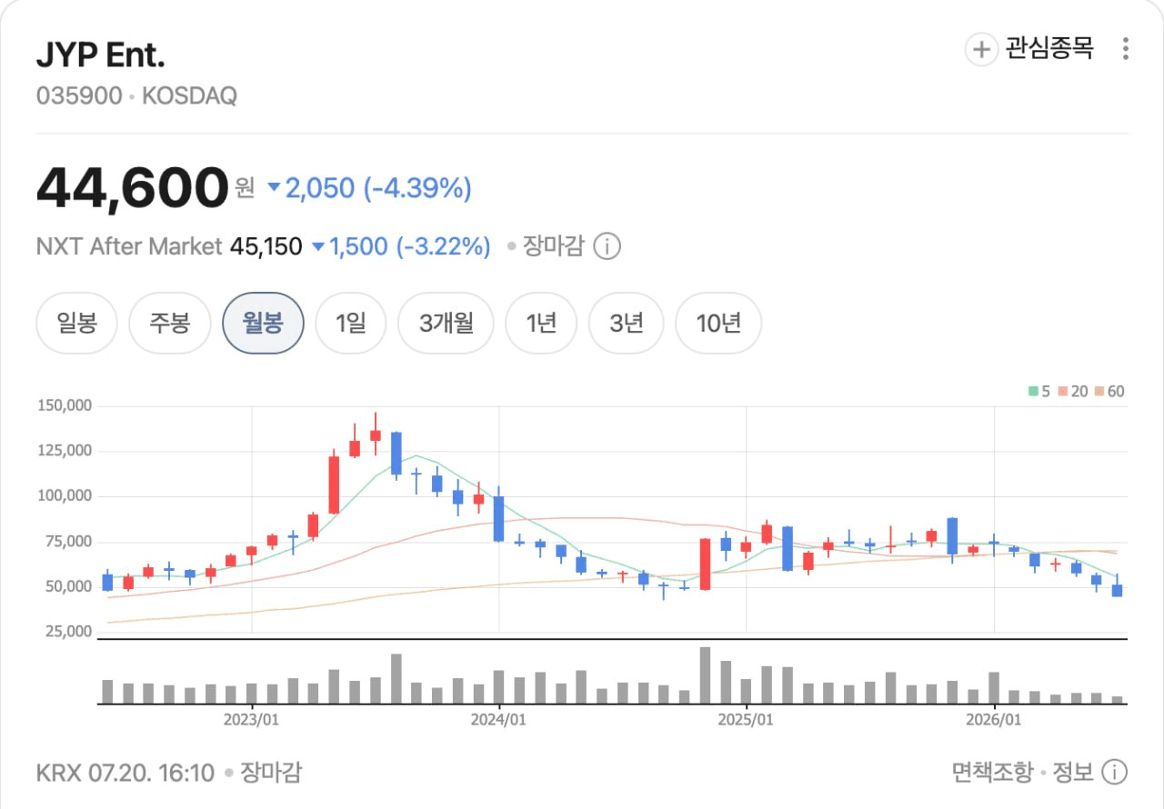
Task: Click info icon next to 장마감 status
Action: click(x=607, y=246)
